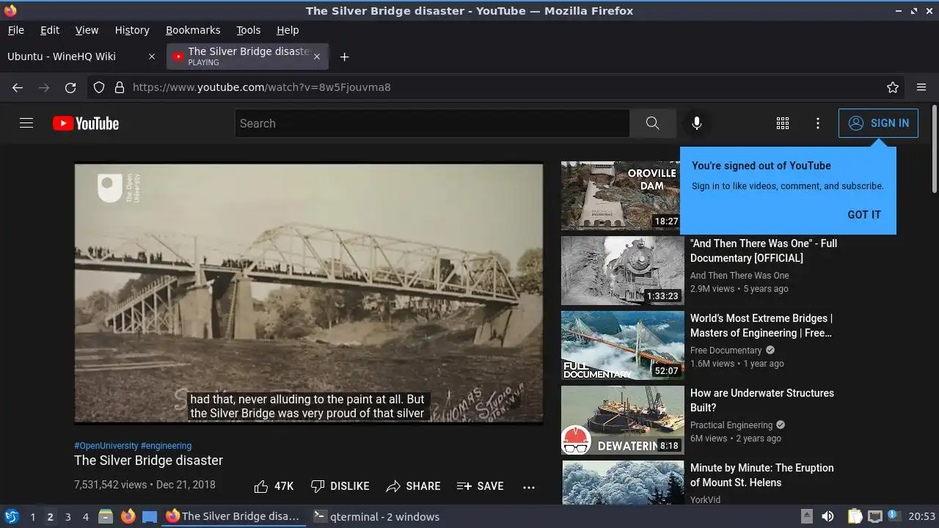Click the show desktop panel icon
This screenshot has height=528, width=939.
coord(150,516)
